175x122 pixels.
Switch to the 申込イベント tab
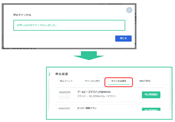[x=66, y=81]
